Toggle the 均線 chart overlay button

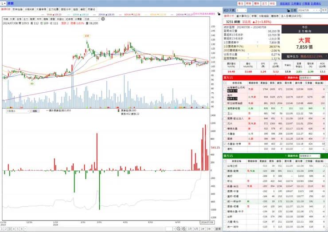pyautogui.click(x=6, y=19)
